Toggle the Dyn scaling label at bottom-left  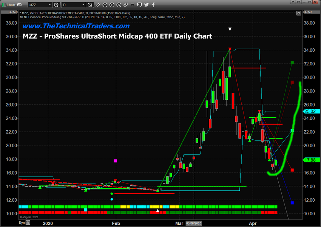point(22,223)
